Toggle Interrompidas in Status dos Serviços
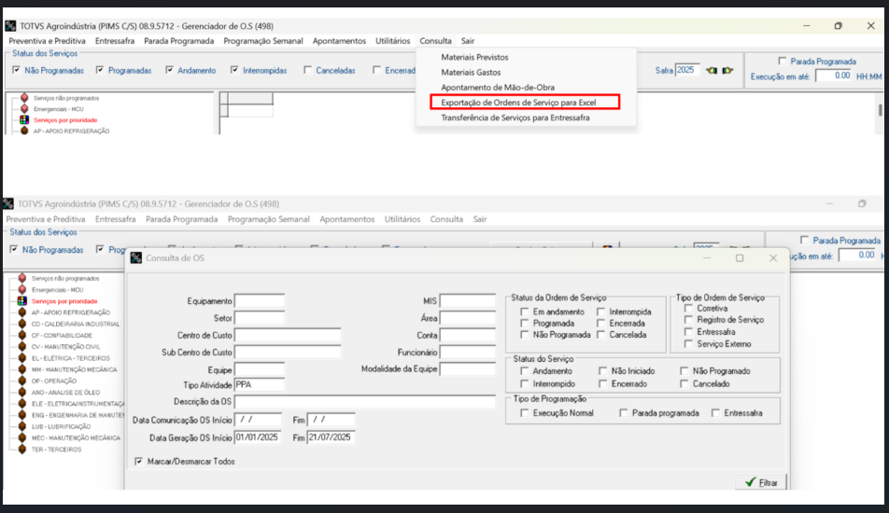Viewport: 889px width, 513px height. coord(234,70)
